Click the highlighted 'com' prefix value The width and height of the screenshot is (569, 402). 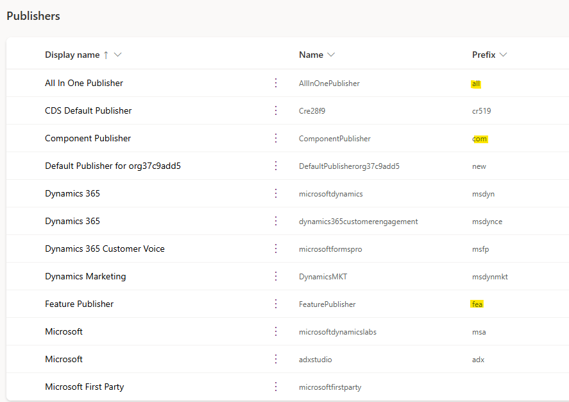click(480, 139)
